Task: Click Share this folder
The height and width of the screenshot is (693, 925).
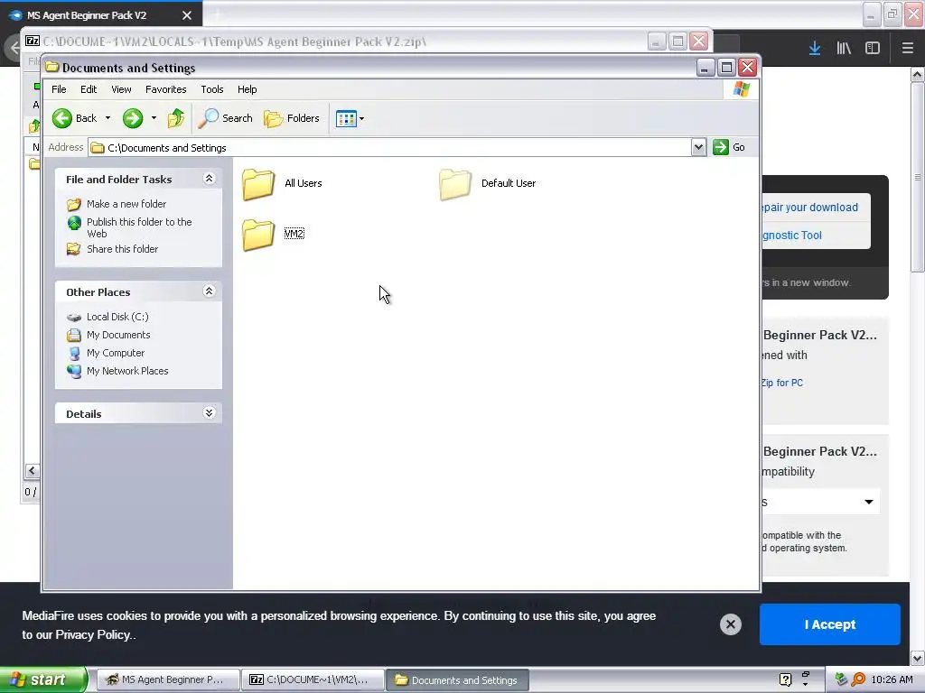Action: coord(122,249)
